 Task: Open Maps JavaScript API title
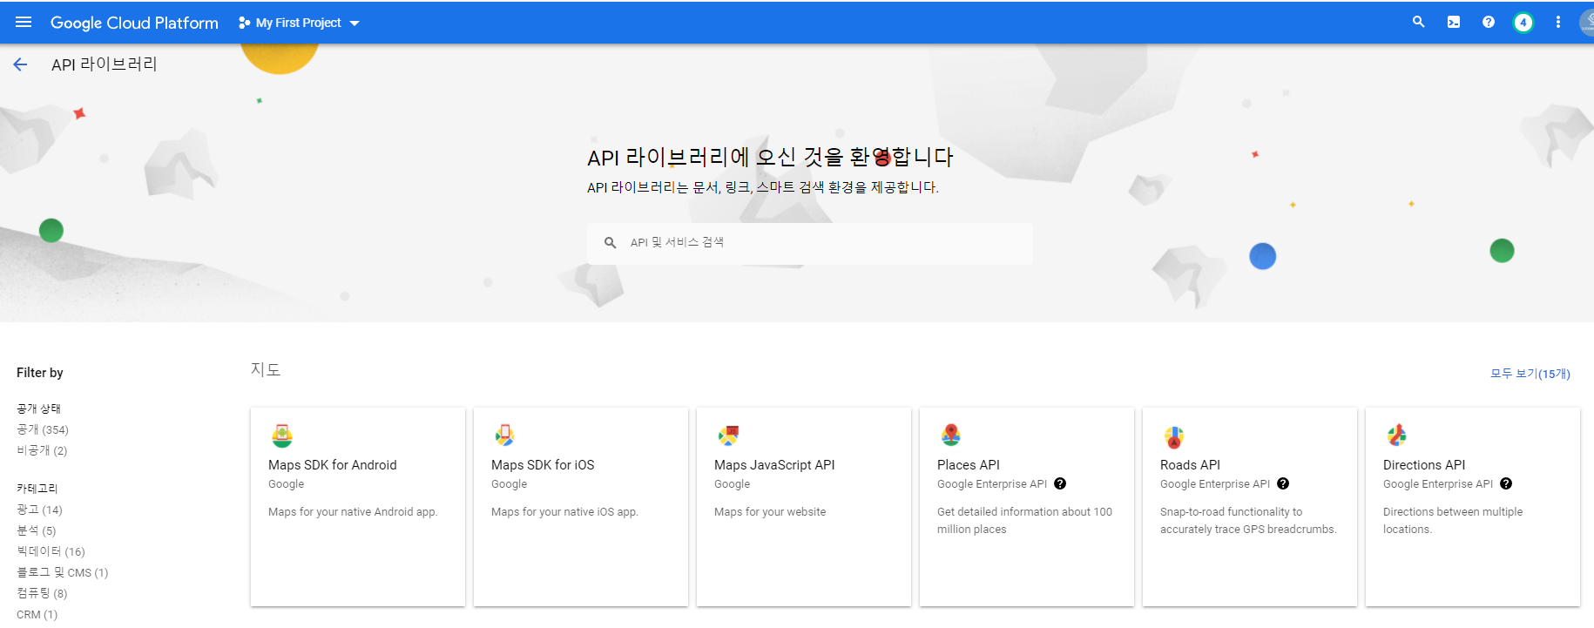tap(774, 465)
